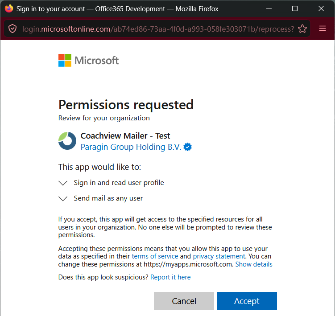Image resolution: width=335 pixels, height=316 pixels.
Task: Click the Send mail as any user text
Action: tap(108, 198)
